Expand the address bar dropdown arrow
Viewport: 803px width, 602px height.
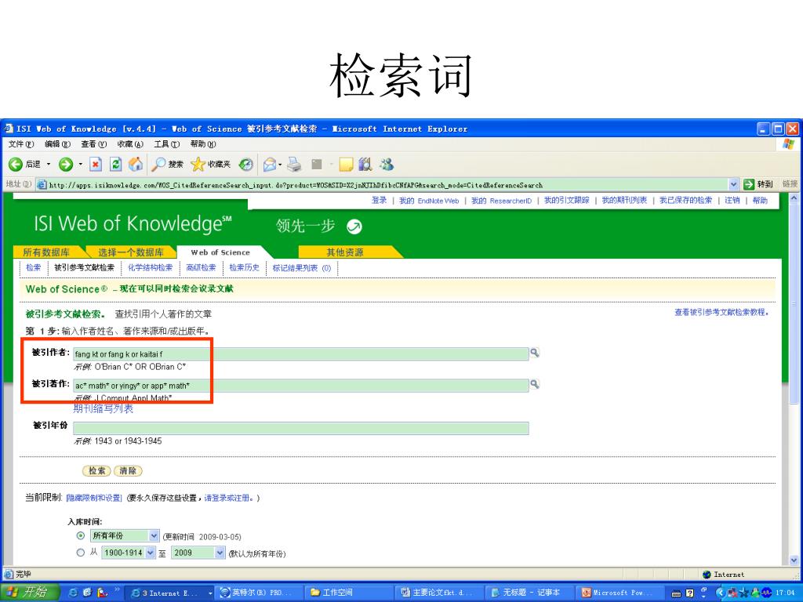tap(733, 184)
